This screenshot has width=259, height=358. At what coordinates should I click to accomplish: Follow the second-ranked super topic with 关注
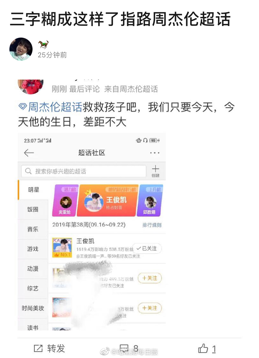pos(150,278)
